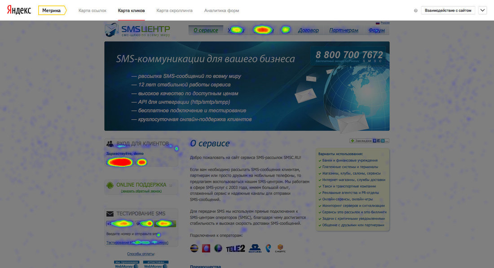Click the заказать обратный звонок link
The width and height of the screenshot is (494, 268).
141,191
